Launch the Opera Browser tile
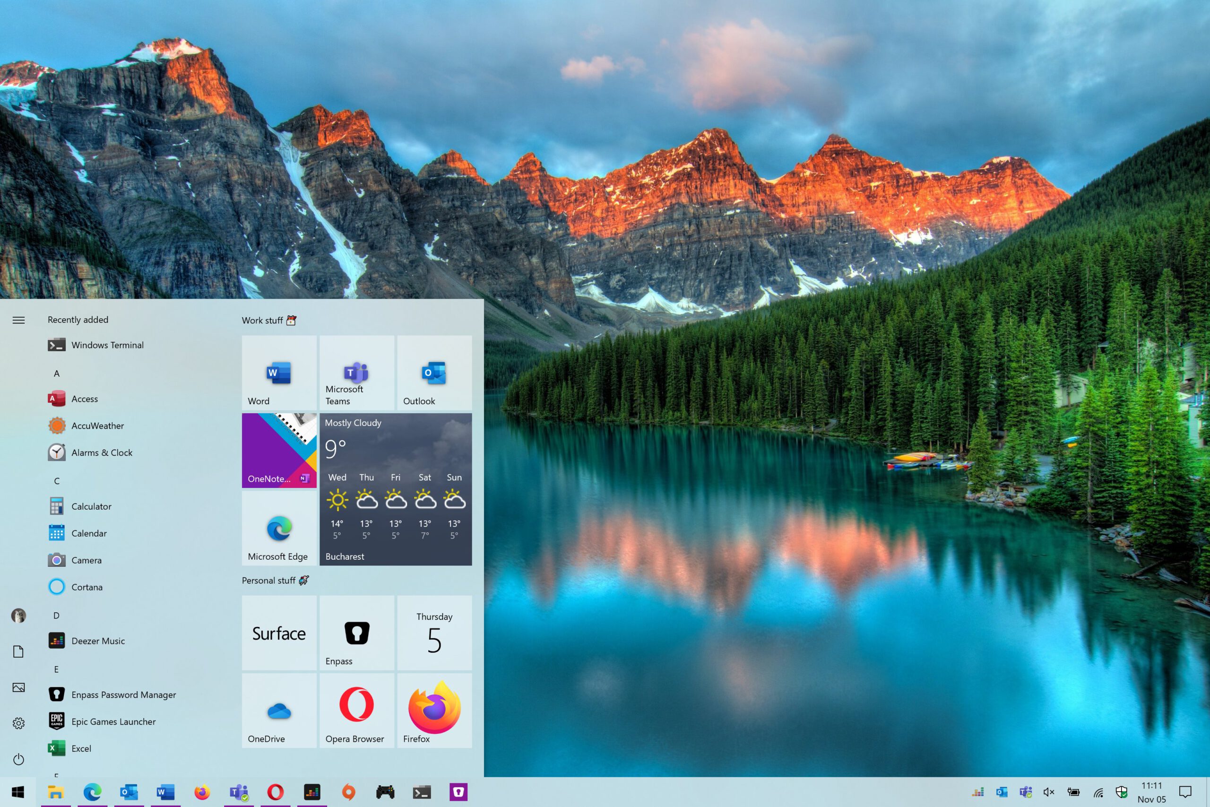The height and width of the screenshot is (807, 1210). pyautogui.click(x=356, y=710)
